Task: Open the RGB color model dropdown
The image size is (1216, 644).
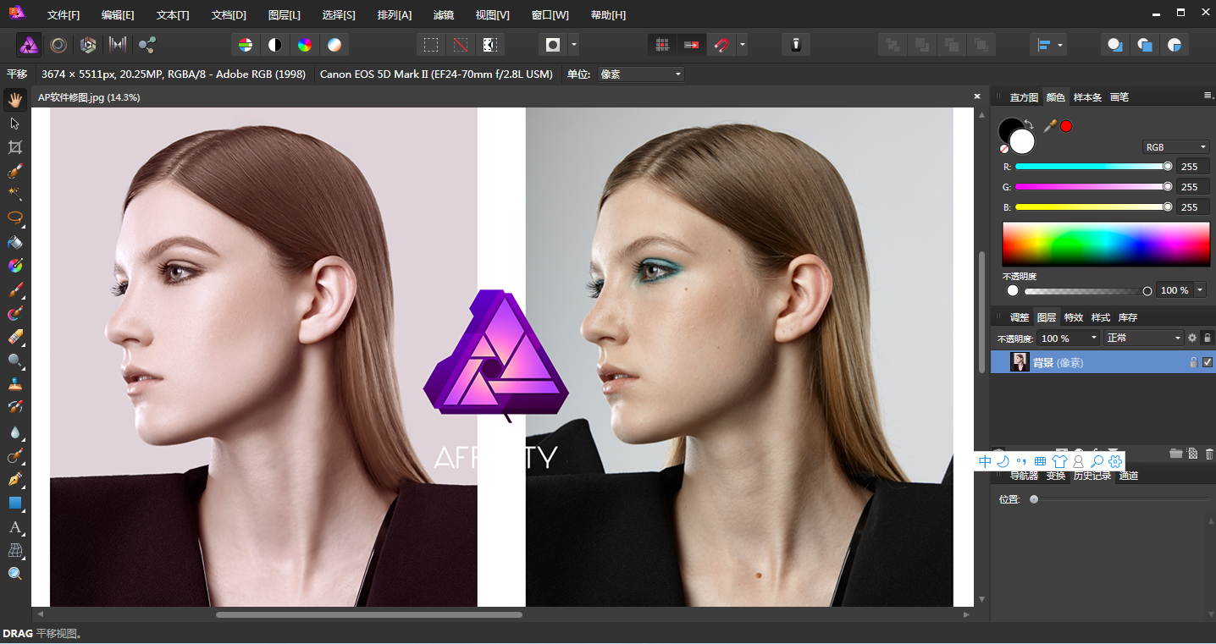Action: (1175, 147)
